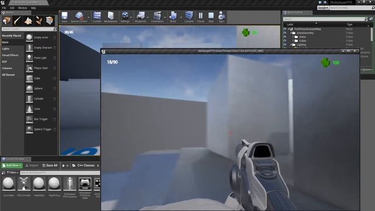Open the Source Control dropdown arrow

point(88,17)
